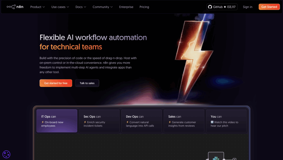Click the Slack node icon in workflow
Viewport: 283px width, 160px height.
pos(216,158)
